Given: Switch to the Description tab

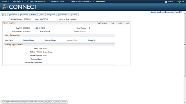Looking at the screenshot, I should [x=13, y=15].
